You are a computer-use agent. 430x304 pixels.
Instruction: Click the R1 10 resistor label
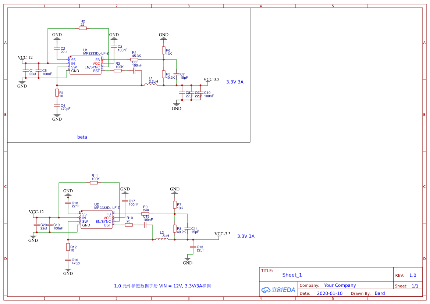tap(61, 94)
